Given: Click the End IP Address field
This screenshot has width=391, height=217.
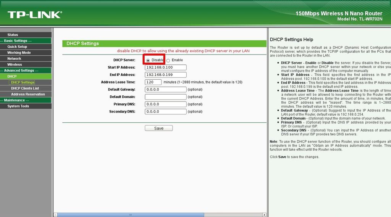Looking at the screenshot, I should pyautogui.click(x=166, y=75).
